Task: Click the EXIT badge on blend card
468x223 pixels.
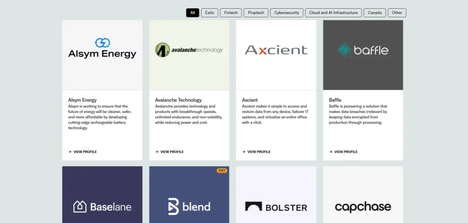Action: click(222, 171)
